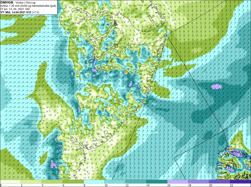Click the yellow 28 gust marker
Image resolution: width=251 pixels, height=187 pixels.
click(230, 149)
